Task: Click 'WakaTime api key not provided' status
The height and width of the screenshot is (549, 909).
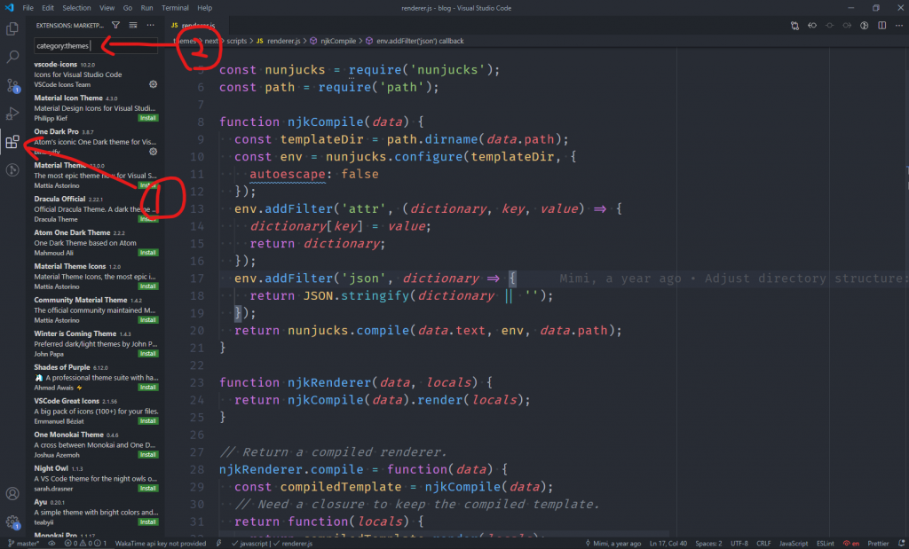Action: click(x=161, y=543)
